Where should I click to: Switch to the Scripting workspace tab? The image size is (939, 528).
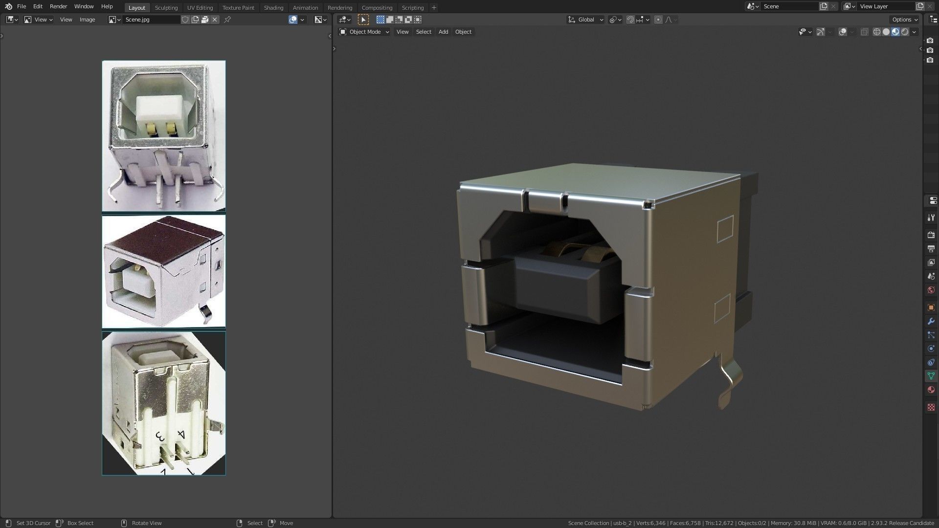coord(413,8)
